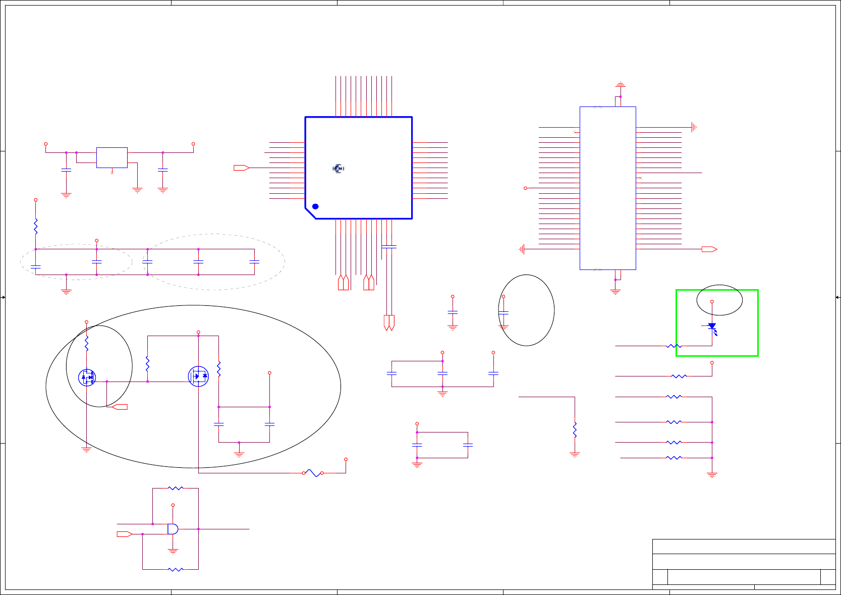841x595 pixels.
Task: Select the ground symbol under the left MOSFET
Action: (x=87, y=449)
